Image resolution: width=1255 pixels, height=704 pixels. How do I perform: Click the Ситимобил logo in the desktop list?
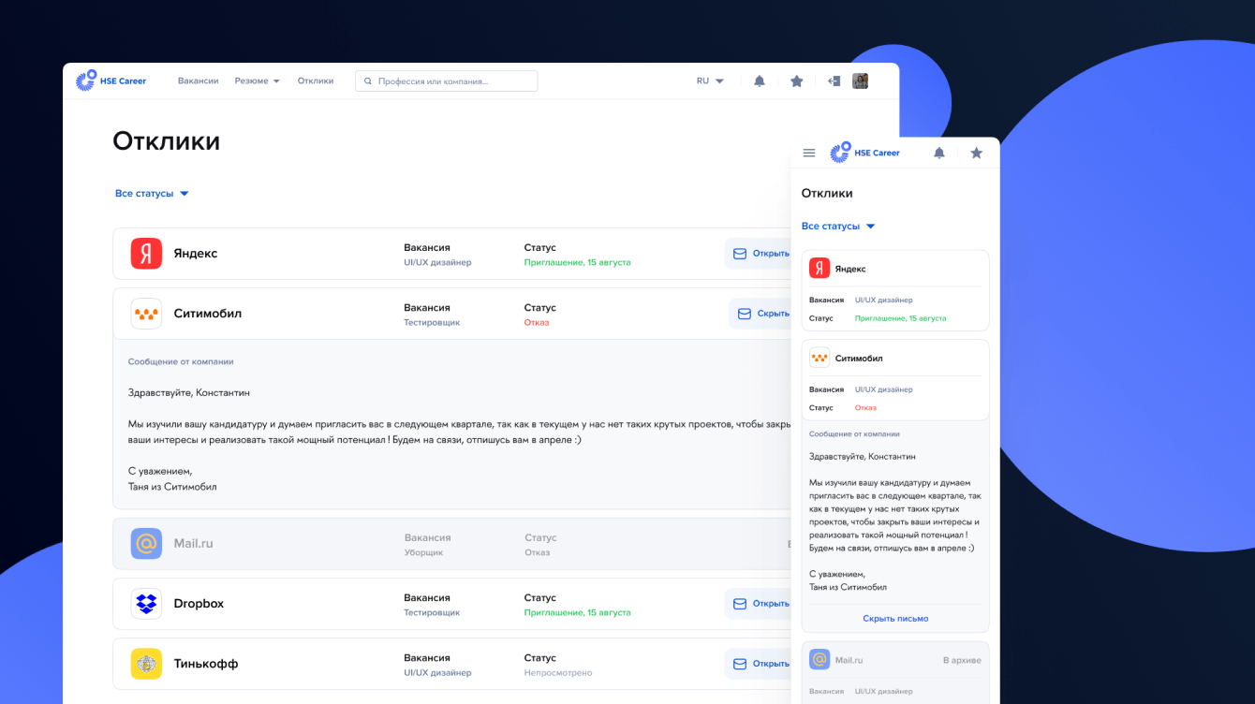click(146, 314)
